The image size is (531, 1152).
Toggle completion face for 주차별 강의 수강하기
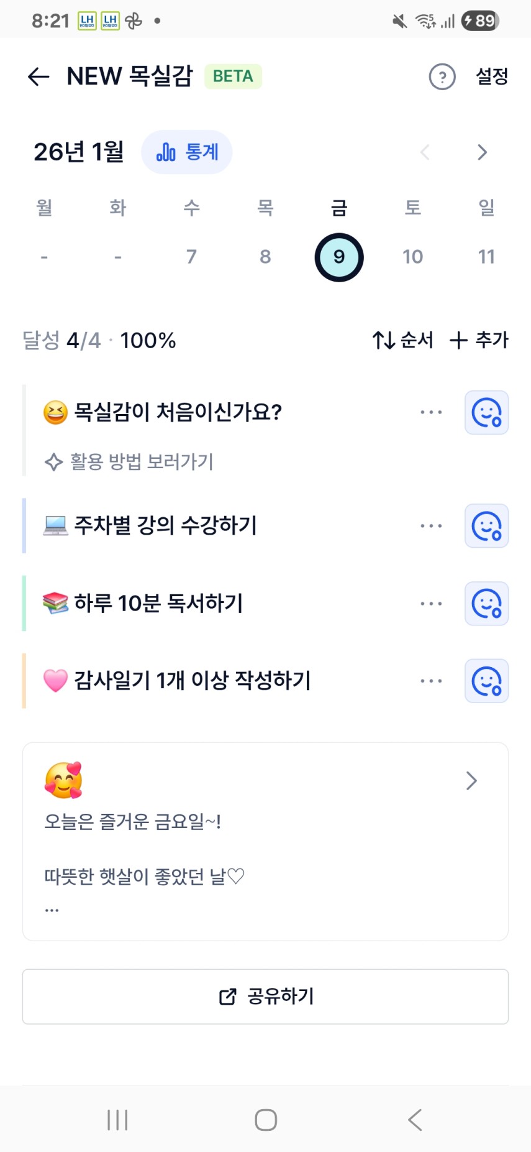tap(486, 526)
